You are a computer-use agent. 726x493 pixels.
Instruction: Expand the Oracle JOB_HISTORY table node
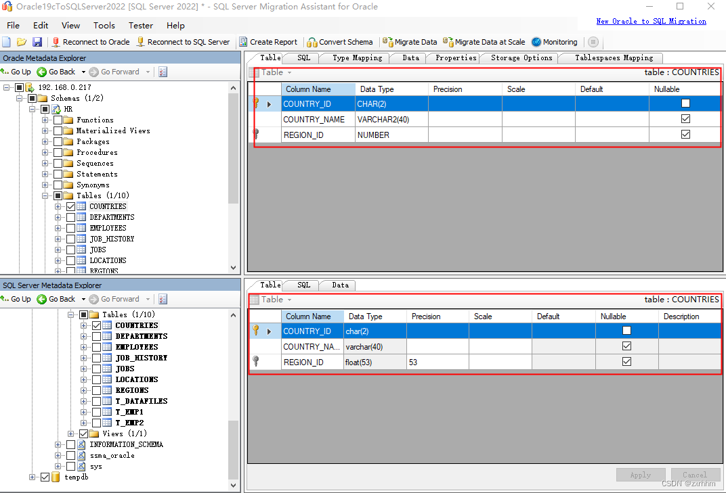point(58,239)
